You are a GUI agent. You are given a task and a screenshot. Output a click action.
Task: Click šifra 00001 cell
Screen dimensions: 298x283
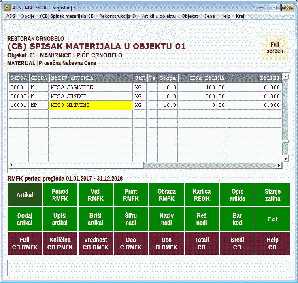19,87
